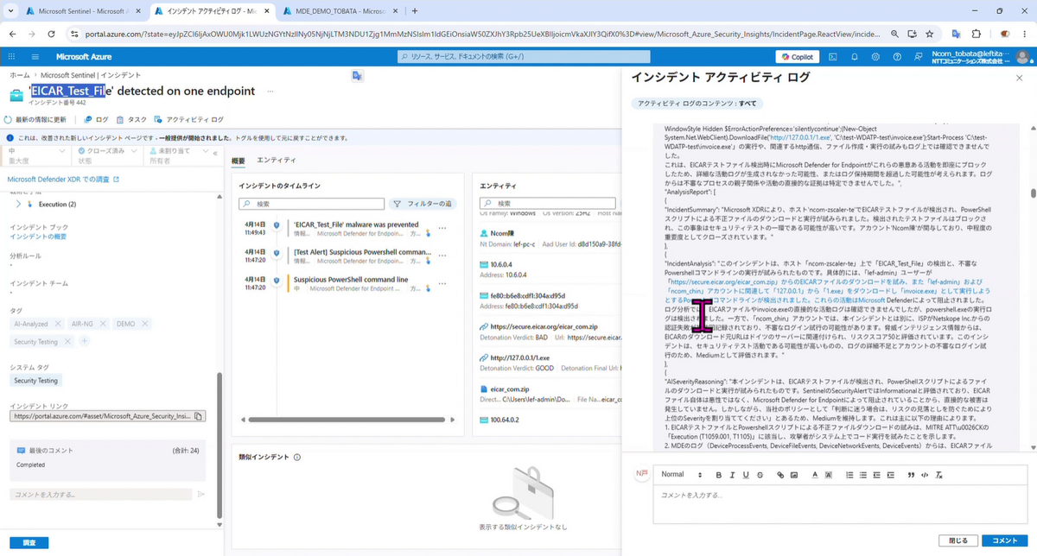Open more options for EICAR_Test_File alert
Viewport: 1037px width, 556px height.
pyautogui.click(x=442, y=228)
